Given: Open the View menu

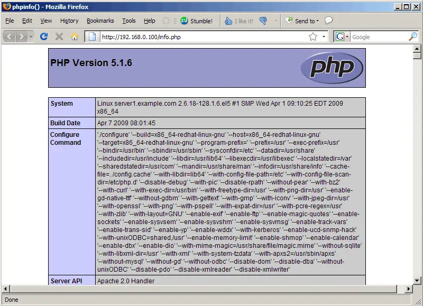Looking at the screenshot, I should (46, 21).
